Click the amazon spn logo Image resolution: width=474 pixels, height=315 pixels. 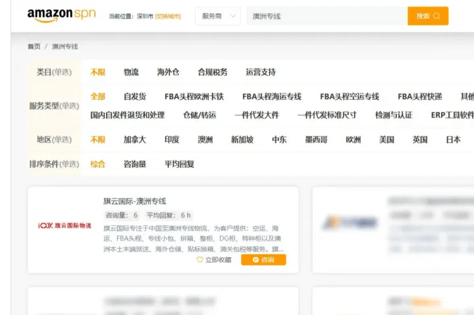pos(62,15)
